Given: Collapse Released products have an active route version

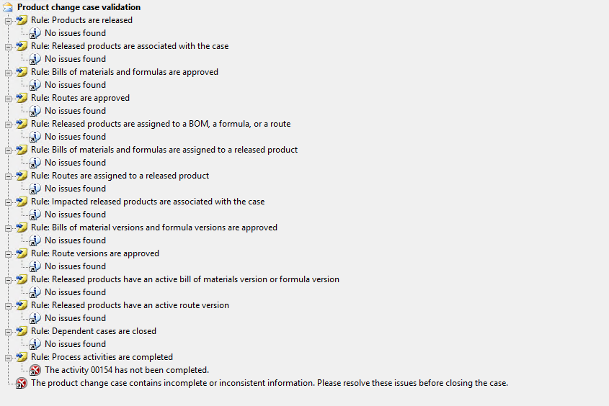Looking at the screenshot, I should tap(8, 305).
